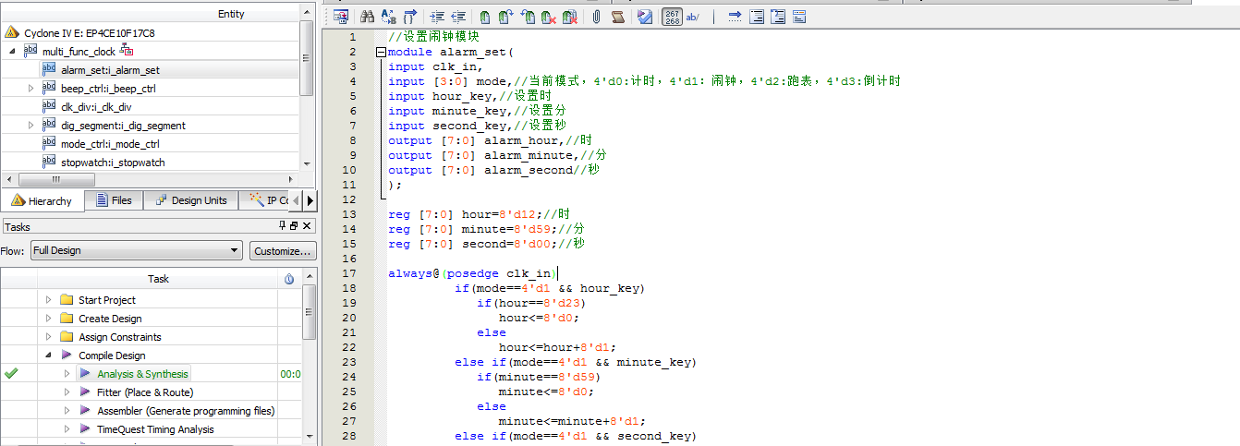Image resolution: width=1240 pixels, height=446 pixels.
Task: Collapse the alarm_set module code fold
Action: click(380, 53)
